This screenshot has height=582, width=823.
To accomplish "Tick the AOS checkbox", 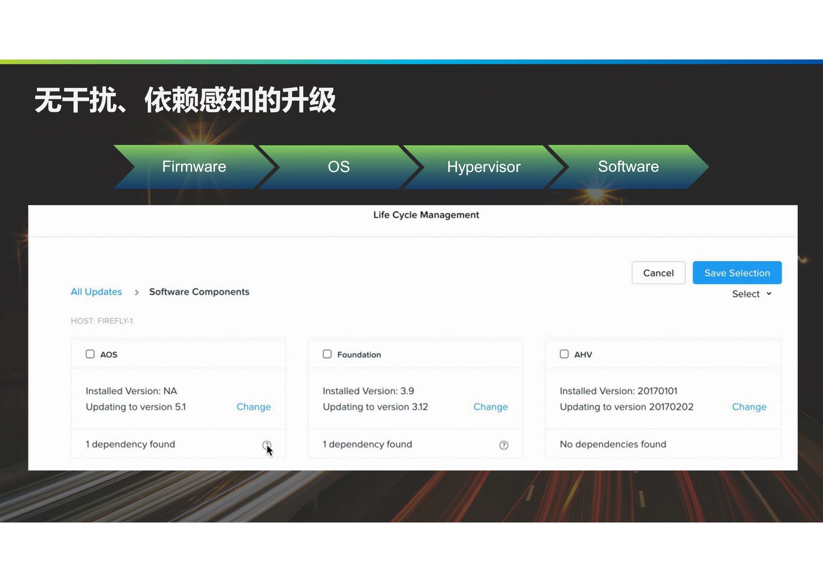I will pos(90,354).
